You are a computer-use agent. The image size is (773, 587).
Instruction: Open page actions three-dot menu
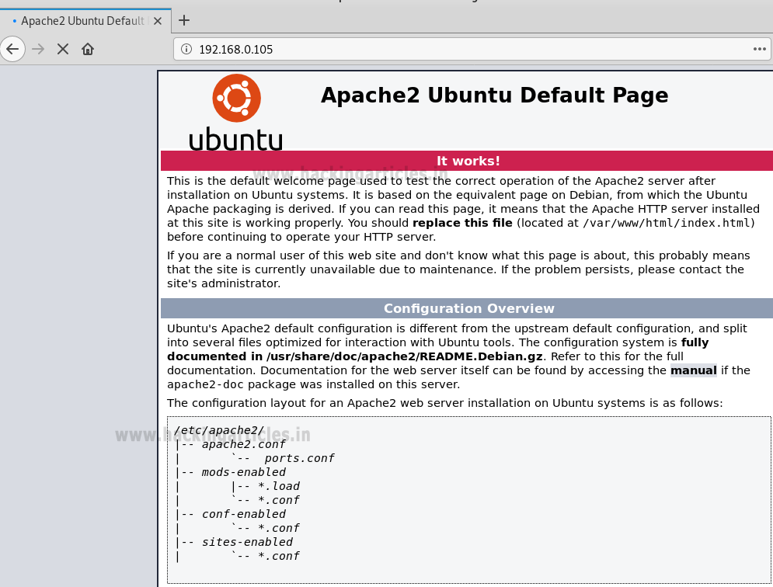[760, 49]
